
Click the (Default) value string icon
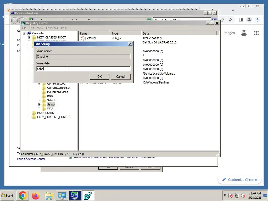(x=82, y=38)
